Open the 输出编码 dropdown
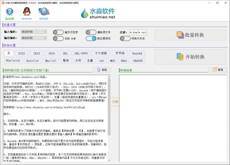230x165 pixels. [34, 38]
